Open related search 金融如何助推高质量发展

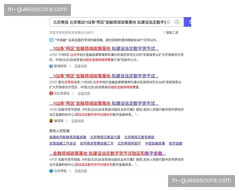pos(68,137)
